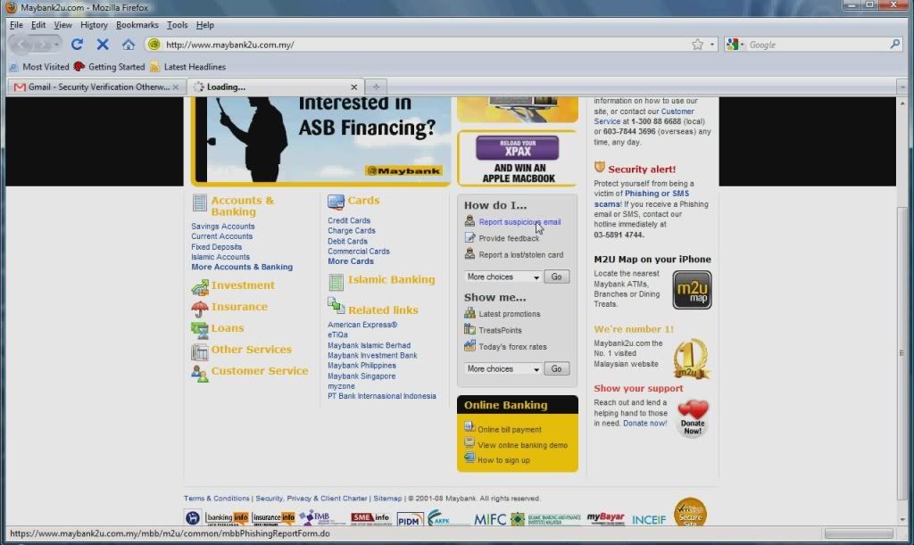Open the 'Show me' More choices dropdown
Viewport: 914px width, 545px height.
coord(503,368)
